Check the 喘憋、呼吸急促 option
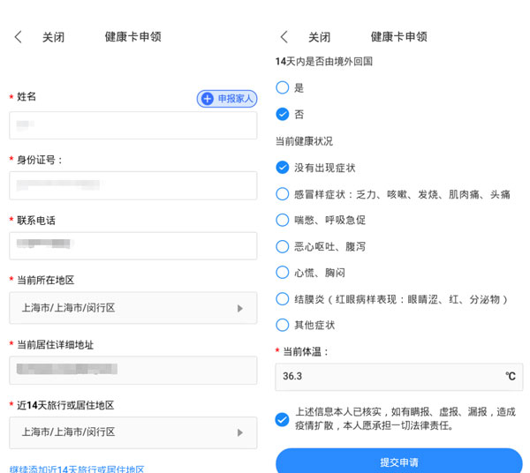Viewport: 530px width, 473px height. 283,220
